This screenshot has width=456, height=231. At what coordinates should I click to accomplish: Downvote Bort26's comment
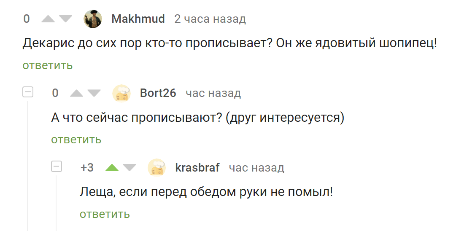(x=94, y=93)
